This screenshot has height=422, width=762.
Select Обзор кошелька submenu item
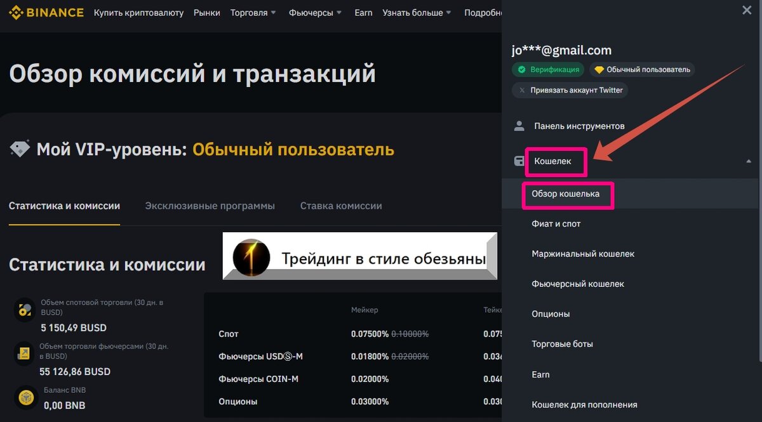[565, 194]
